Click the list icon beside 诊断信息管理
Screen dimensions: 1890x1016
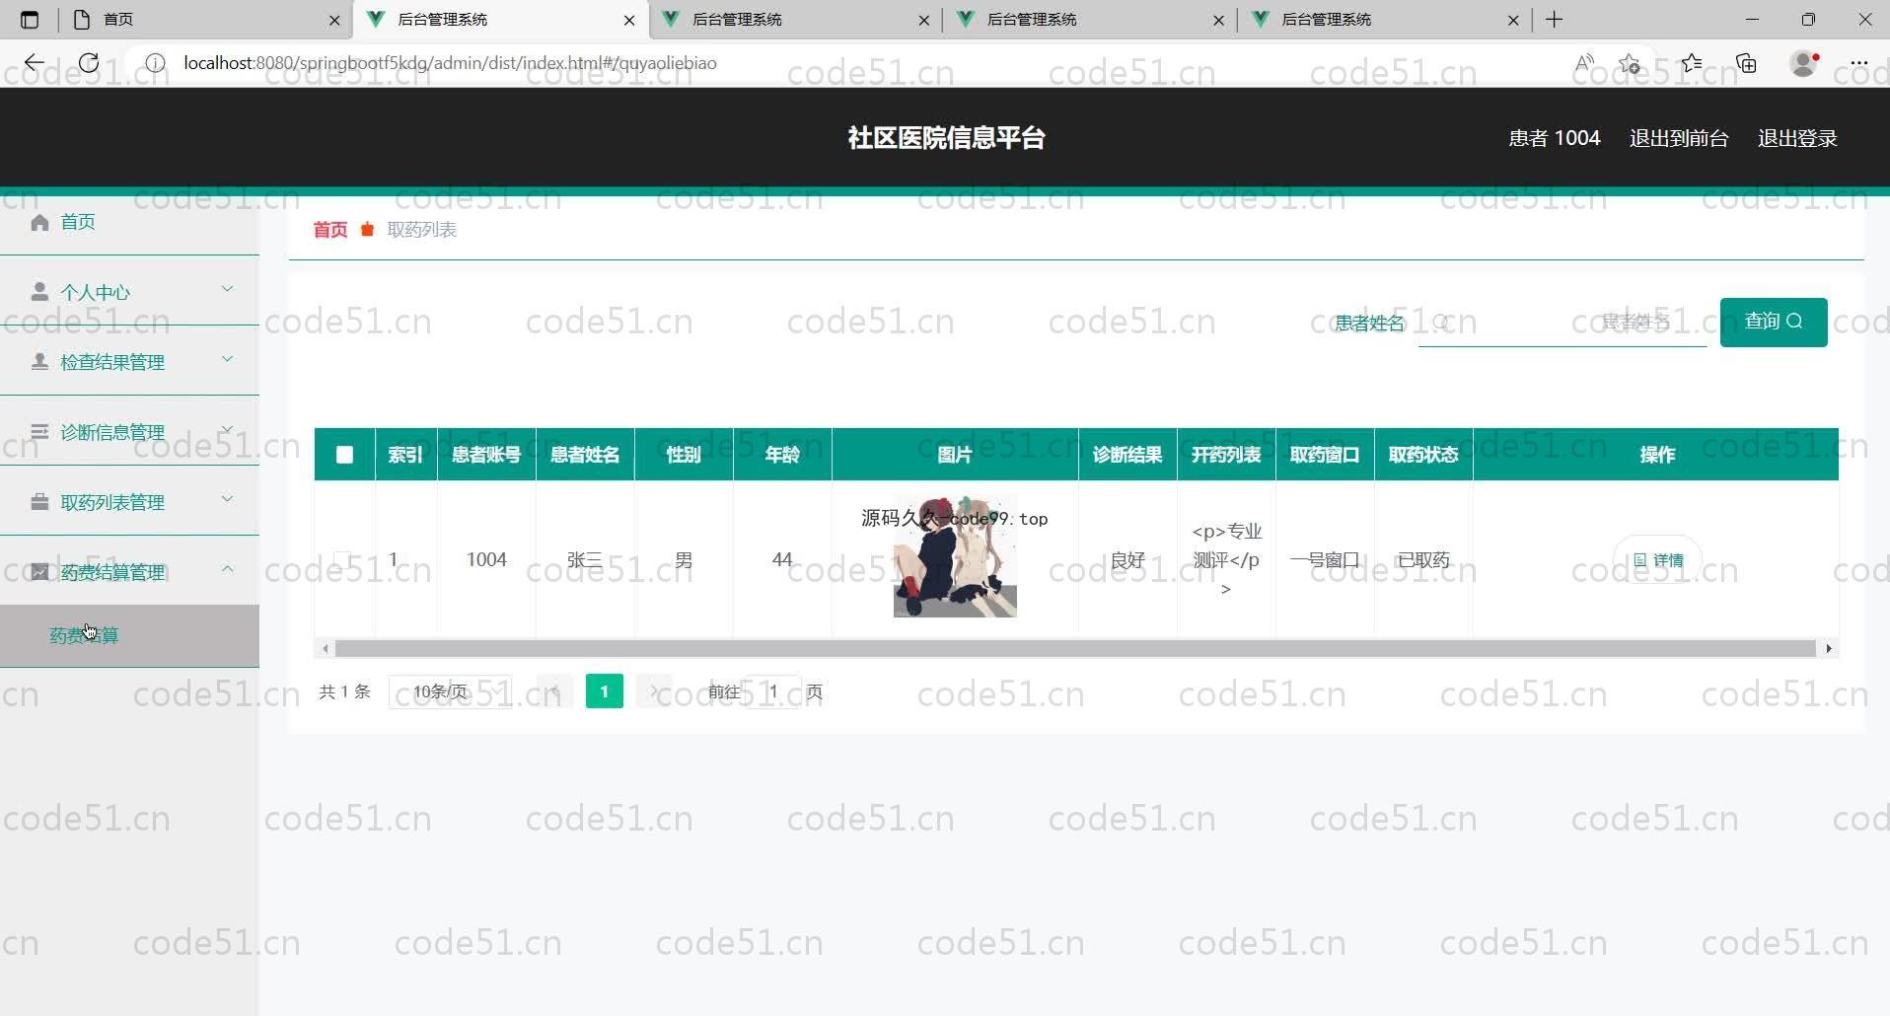click(39, 432)
